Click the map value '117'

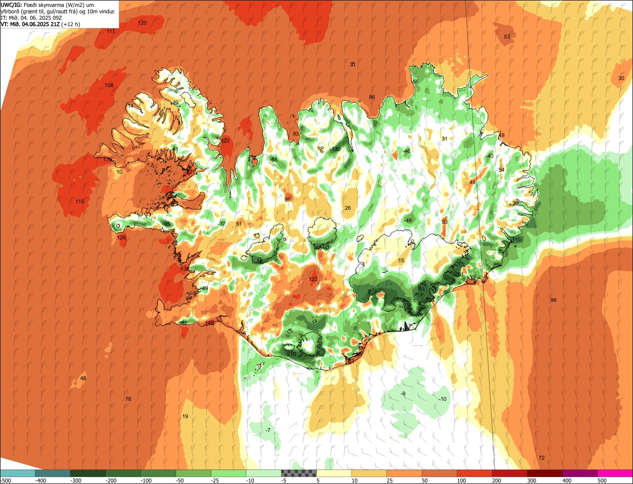pos(111,31)
